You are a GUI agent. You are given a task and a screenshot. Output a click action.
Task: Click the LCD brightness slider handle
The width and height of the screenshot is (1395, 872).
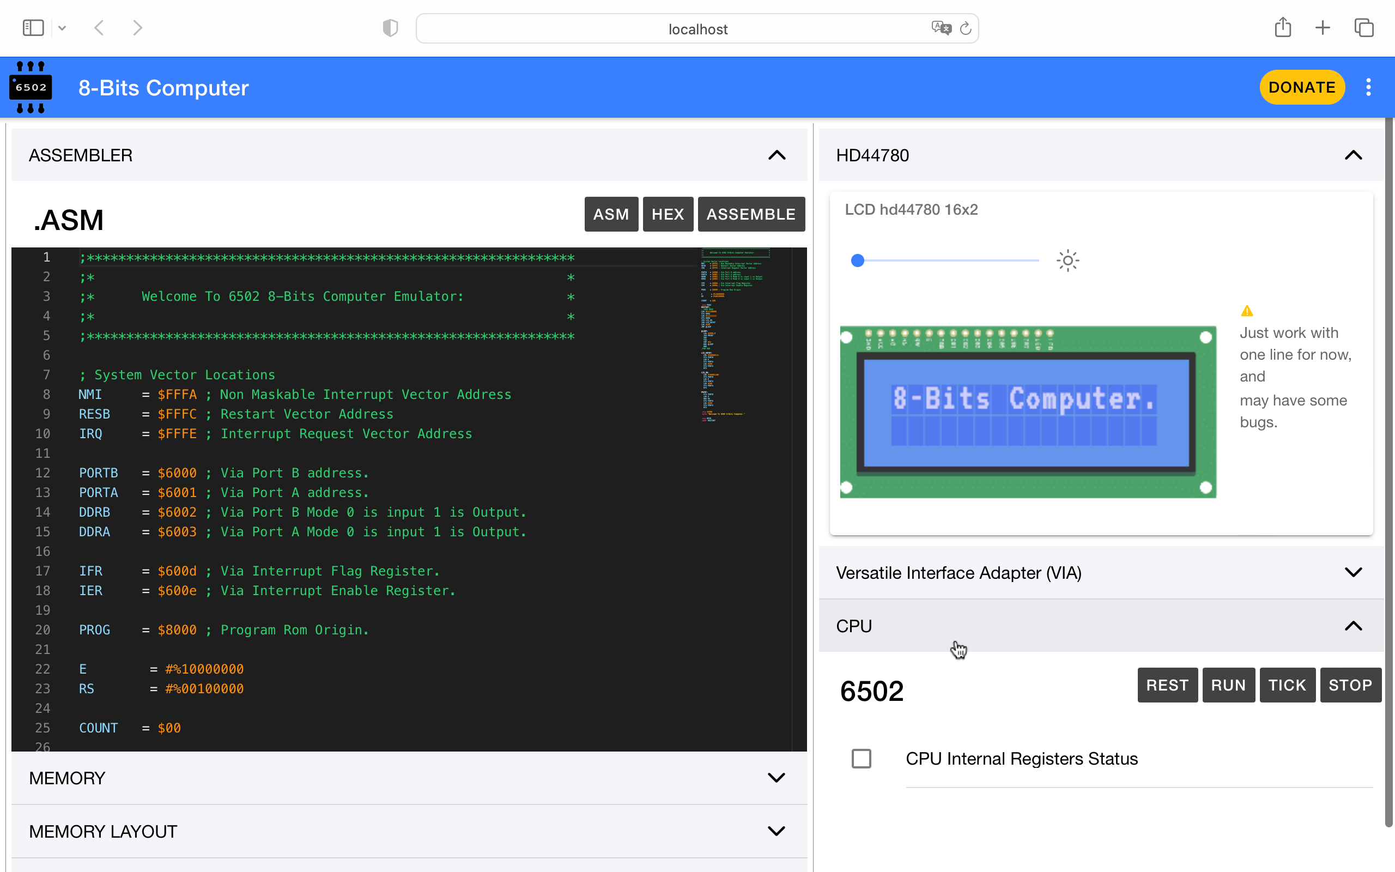click(858, 261)
